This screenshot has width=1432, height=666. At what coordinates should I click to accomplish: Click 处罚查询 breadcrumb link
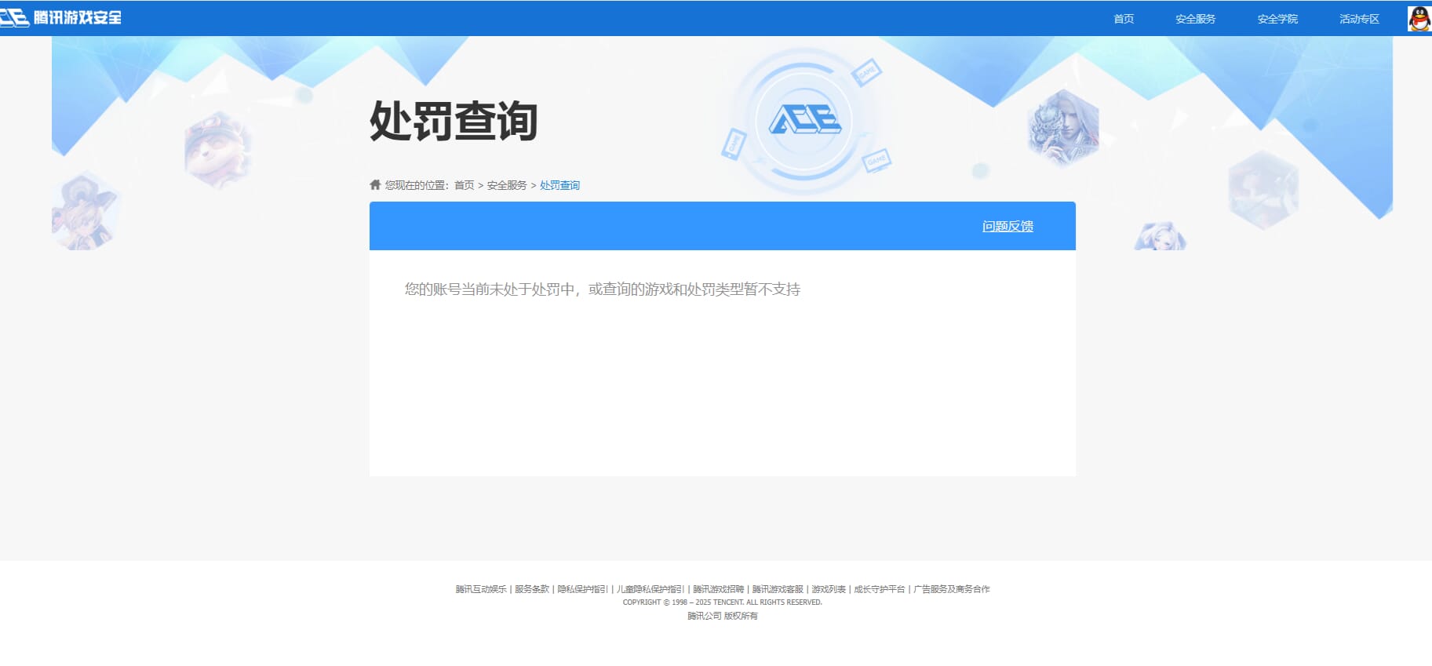(559, 185)
